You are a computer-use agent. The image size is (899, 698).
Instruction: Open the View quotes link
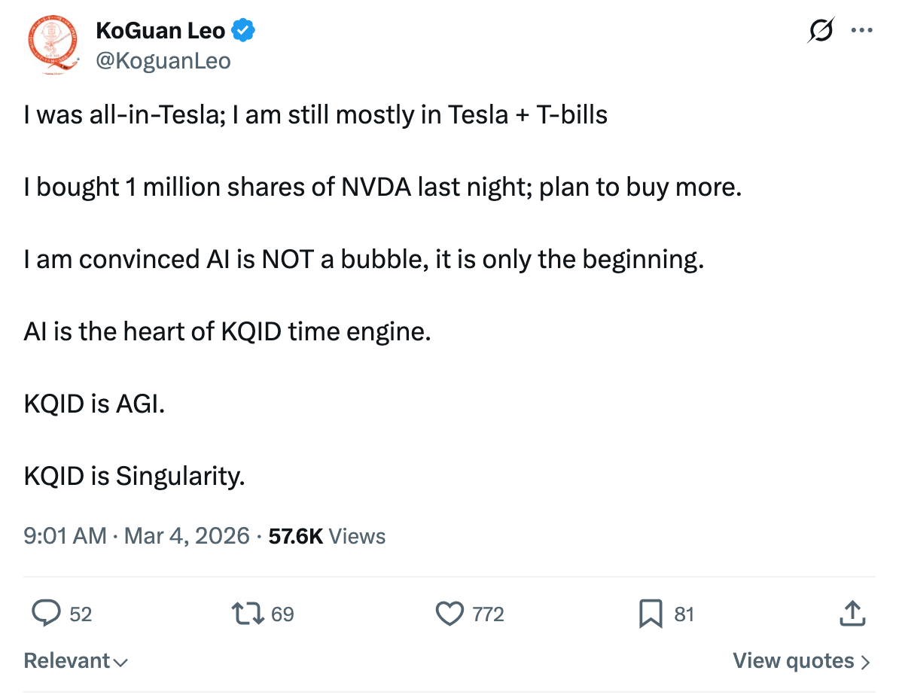802,661
